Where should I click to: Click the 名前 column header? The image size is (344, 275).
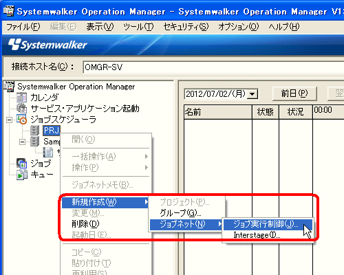click(x=218, y=112)
